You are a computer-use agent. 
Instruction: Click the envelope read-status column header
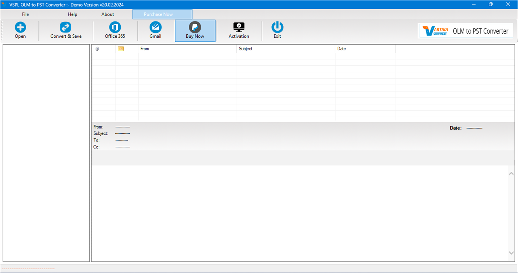[120, 48]
